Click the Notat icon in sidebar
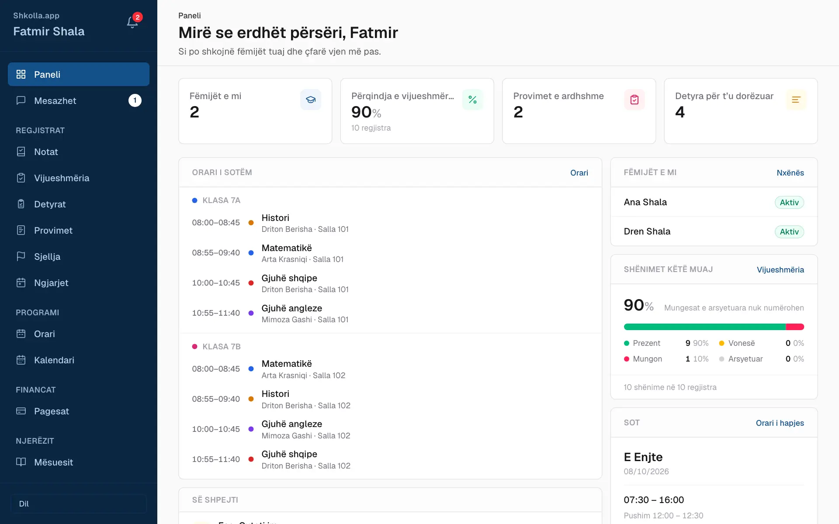 click(21, 152)
